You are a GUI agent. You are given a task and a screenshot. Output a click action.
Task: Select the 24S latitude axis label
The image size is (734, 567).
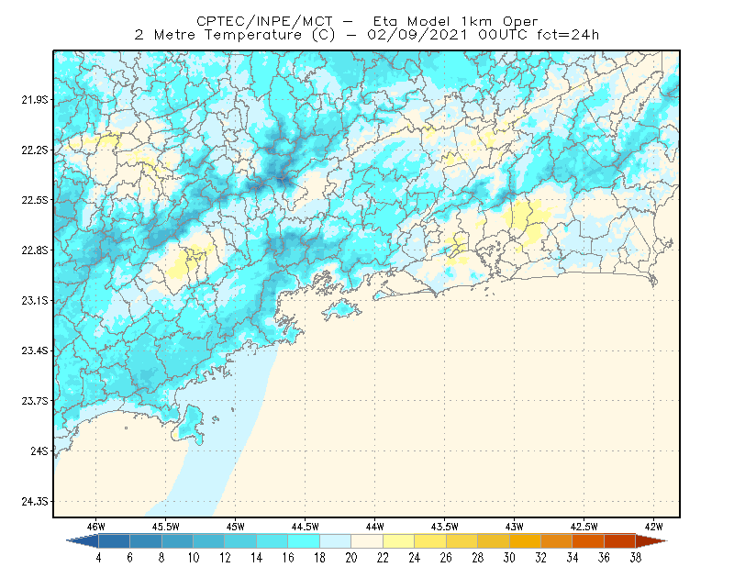pos(39,450)
